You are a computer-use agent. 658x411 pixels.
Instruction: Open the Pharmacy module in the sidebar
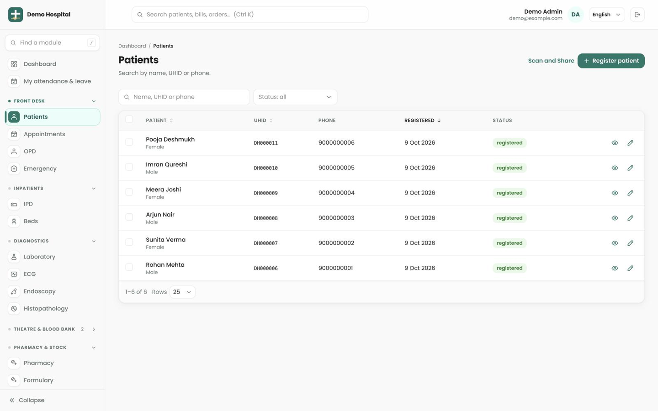click(x=53, y=363)
